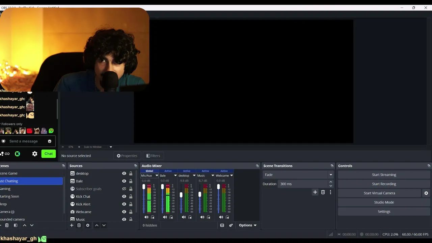Image resolution: width=432 pixels, height=243 pixels.
Task: Mute the Mic/Aux audio channel
Action: pos(146,217)
